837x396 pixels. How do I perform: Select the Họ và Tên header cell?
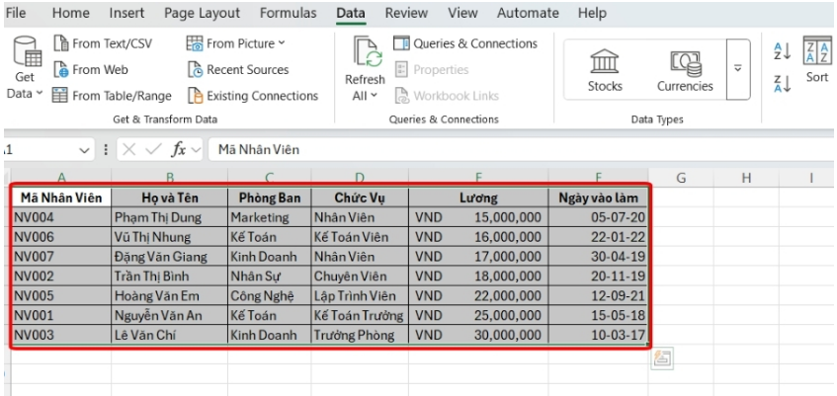coord(170,198)
